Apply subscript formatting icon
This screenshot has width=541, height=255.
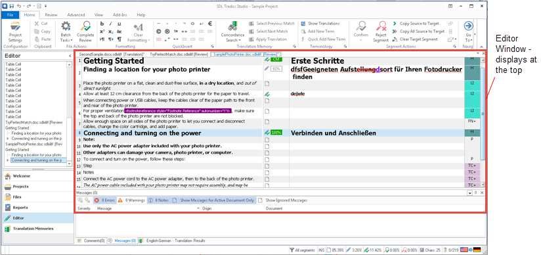(111, 32)
